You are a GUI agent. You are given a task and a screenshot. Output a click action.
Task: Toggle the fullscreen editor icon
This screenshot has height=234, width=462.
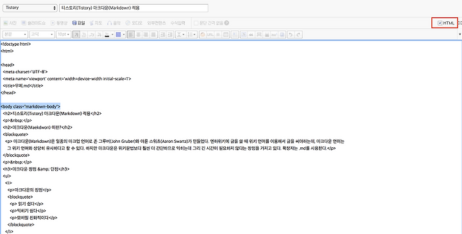[460, 23]
